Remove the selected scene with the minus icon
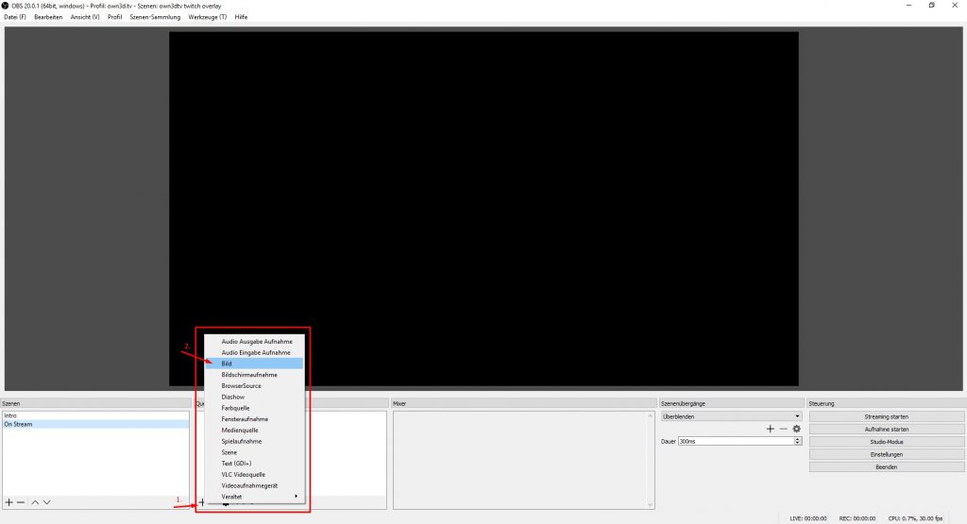 click(21, 502)
